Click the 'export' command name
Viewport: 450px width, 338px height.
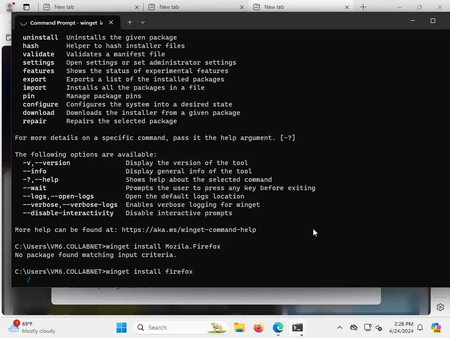34,79
